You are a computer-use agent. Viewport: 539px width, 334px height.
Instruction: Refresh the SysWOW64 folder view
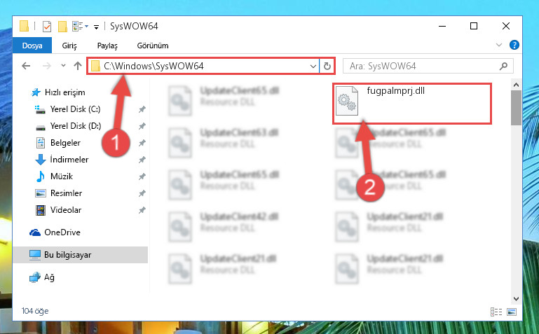click(327, 66)
